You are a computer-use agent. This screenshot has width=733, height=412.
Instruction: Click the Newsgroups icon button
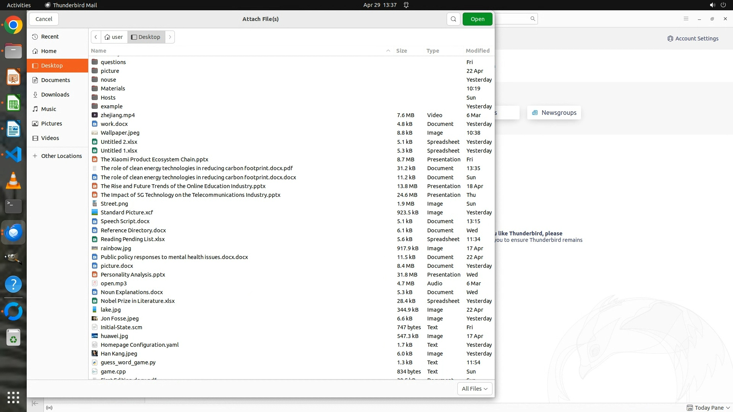tap(554, 113)
